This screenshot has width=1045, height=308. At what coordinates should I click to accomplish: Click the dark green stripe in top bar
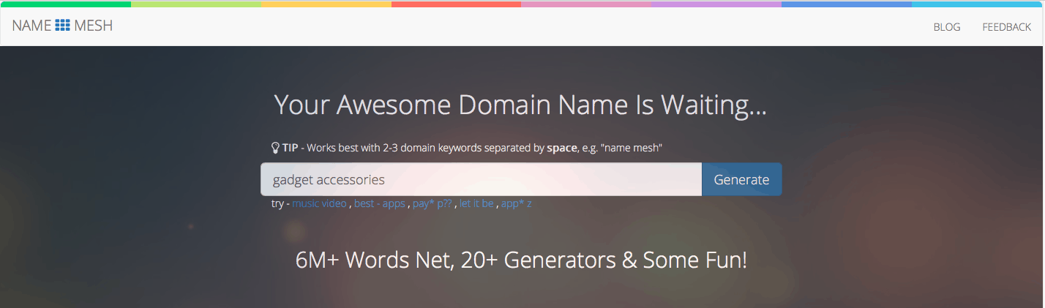[x=65, y=4]
